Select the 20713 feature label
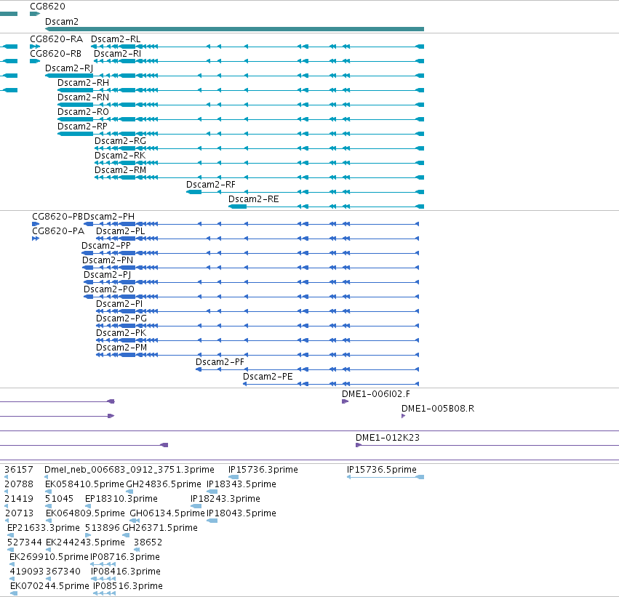 coord(19,513)
